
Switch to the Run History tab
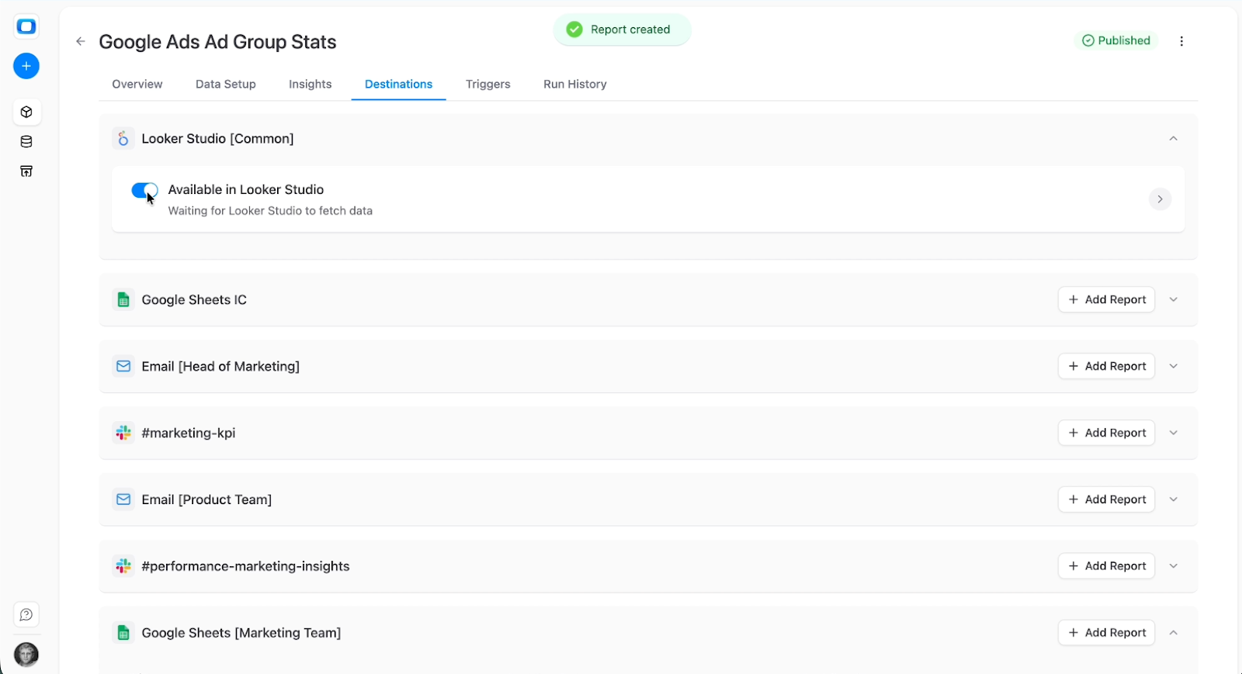pos(574,84)
